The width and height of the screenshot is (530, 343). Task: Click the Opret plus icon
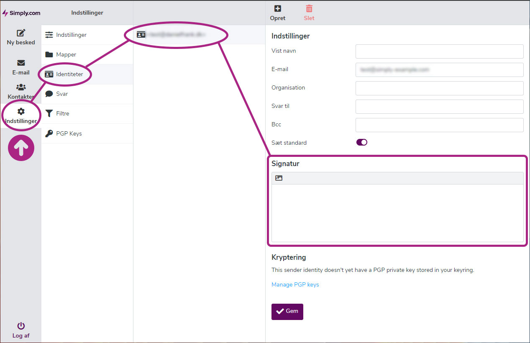(278, 9)
